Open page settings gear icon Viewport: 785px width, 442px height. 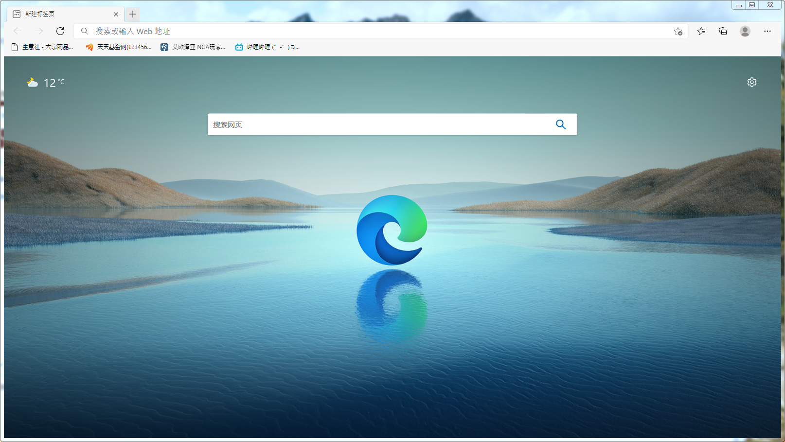[x=752, y=82]
